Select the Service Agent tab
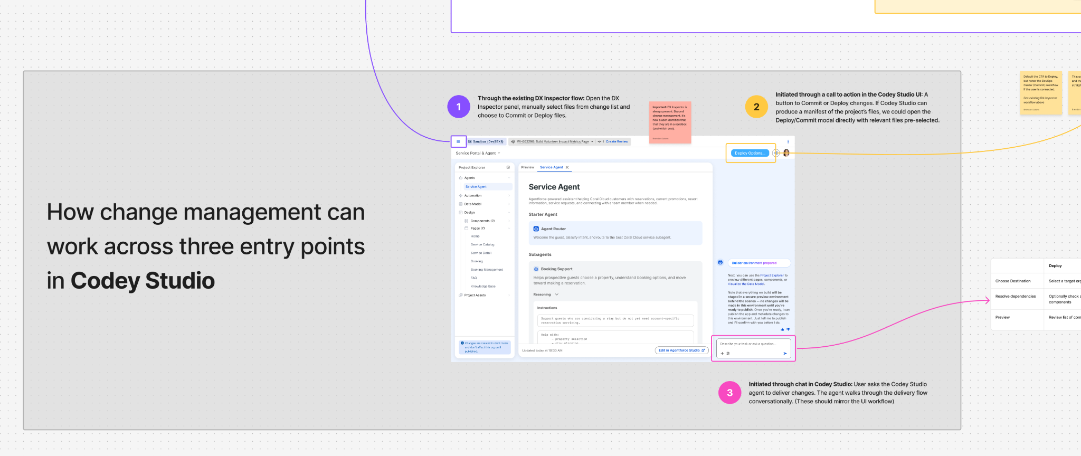 [551, 167]
